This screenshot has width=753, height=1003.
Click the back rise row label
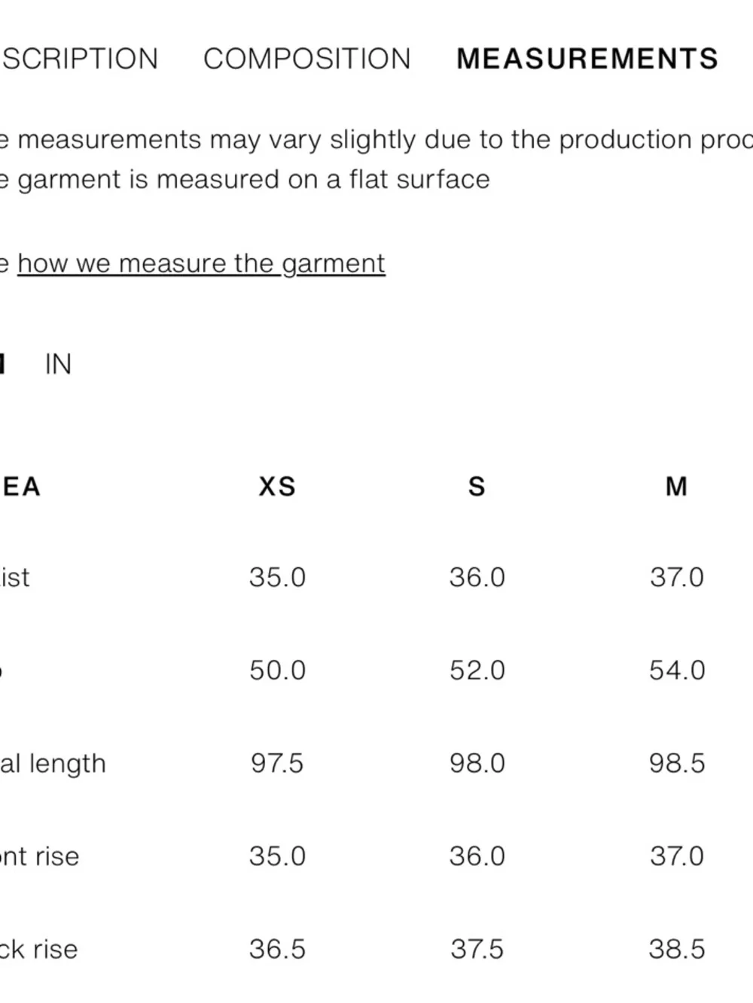coord(38,949)
